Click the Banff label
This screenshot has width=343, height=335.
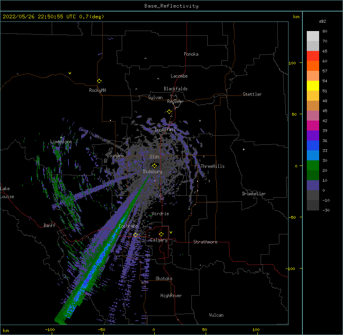[49, 226]
